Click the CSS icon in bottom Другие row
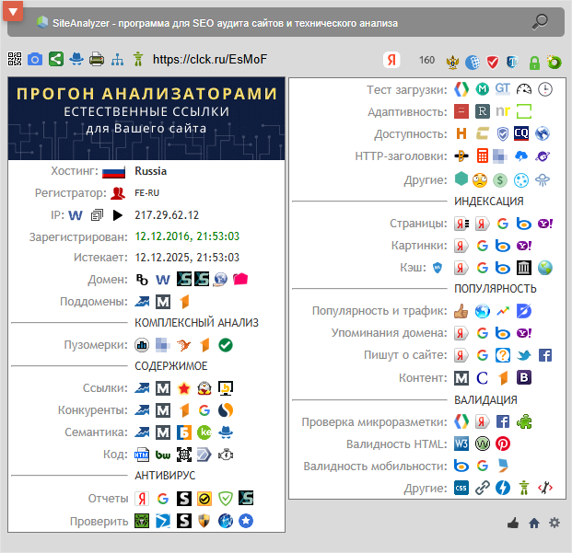 (x=461, y=489)
